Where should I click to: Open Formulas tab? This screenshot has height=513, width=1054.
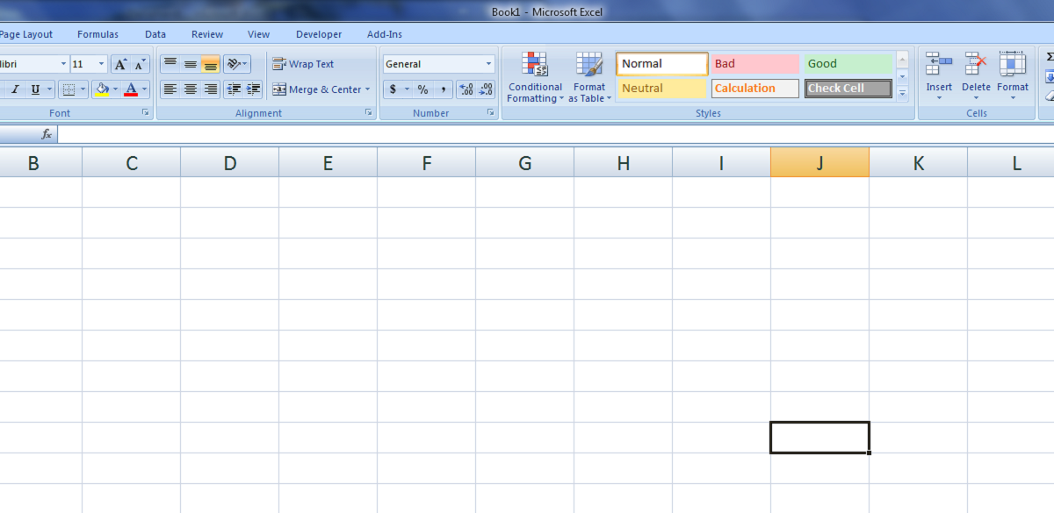(x=97, y=35)
